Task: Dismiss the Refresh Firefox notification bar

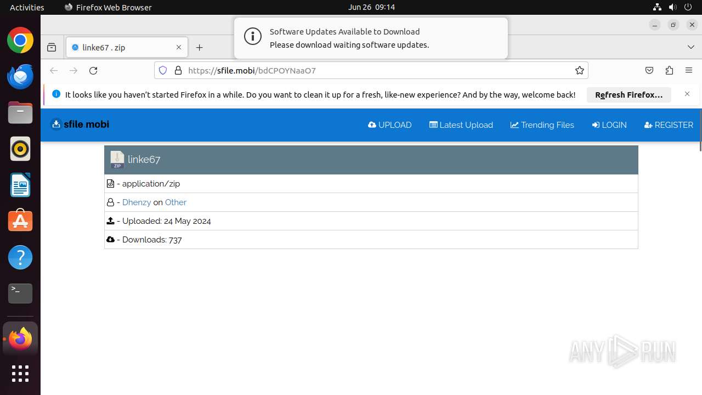Action: coord(687,94)
